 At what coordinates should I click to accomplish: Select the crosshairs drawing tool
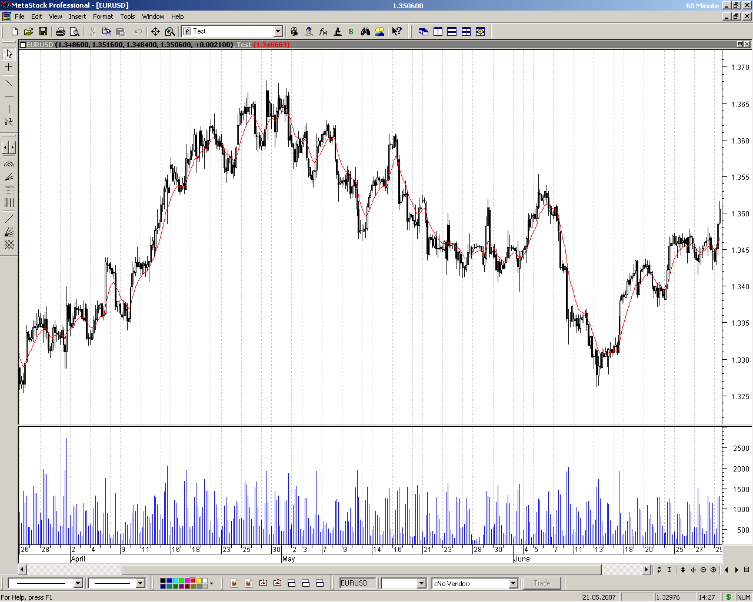click(x=9, y=68)
